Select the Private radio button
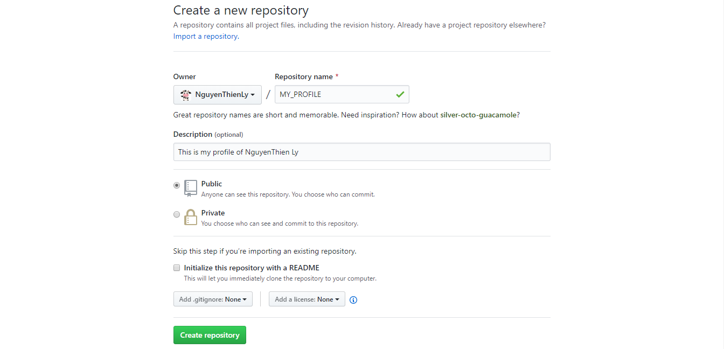The width and height of the screenshot is (724, 349). point(177,214)
